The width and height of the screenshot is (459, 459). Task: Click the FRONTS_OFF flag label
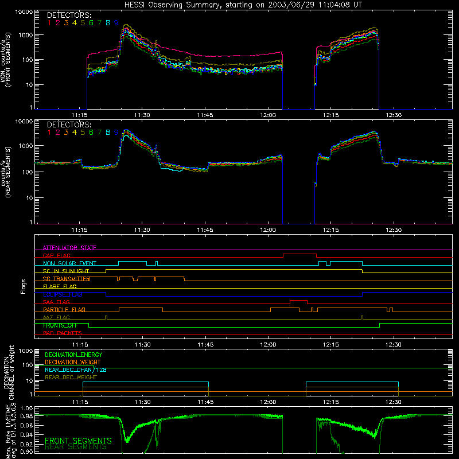[60, 325]
